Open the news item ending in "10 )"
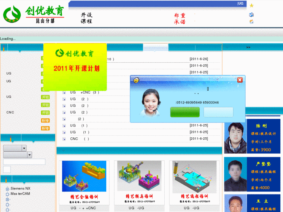The image size is (283, 212). click(x=111, y=59)
